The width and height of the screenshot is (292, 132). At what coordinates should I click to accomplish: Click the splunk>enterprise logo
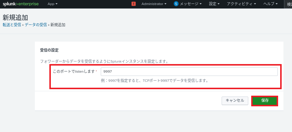click(x=21, y=4)
